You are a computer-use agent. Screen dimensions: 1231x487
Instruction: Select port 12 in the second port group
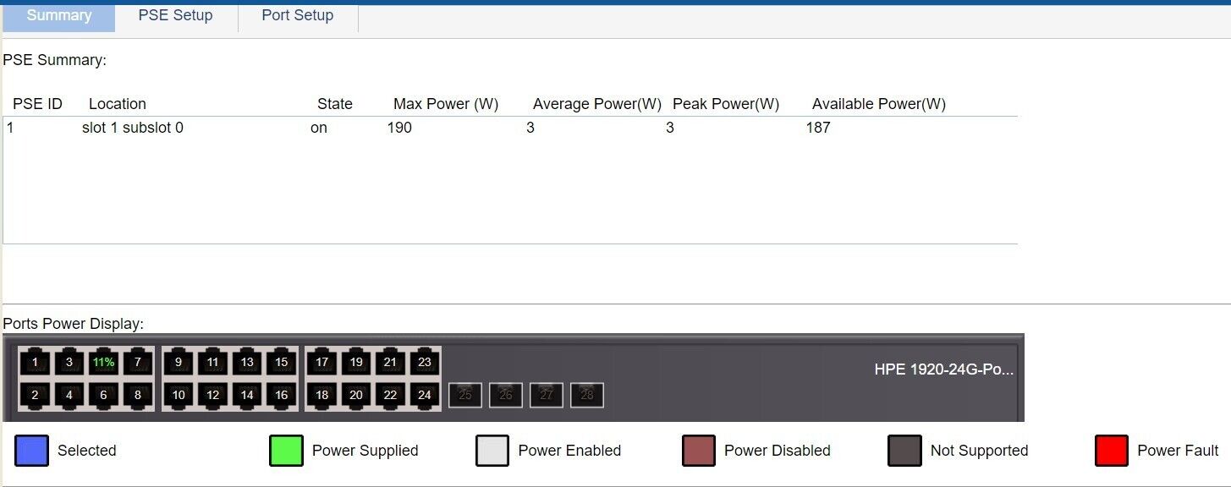point(212,394)
